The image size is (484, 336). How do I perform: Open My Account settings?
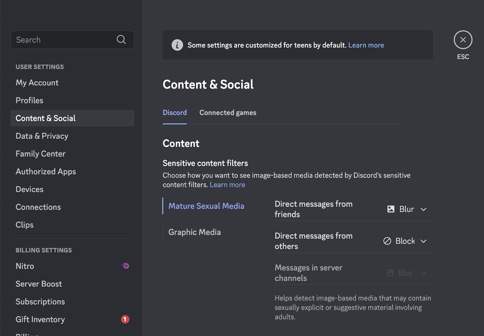pos(37,83)
